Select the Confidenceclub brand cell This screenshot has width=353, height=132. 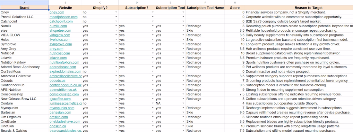pyautogui.click(x=24, y=85)
